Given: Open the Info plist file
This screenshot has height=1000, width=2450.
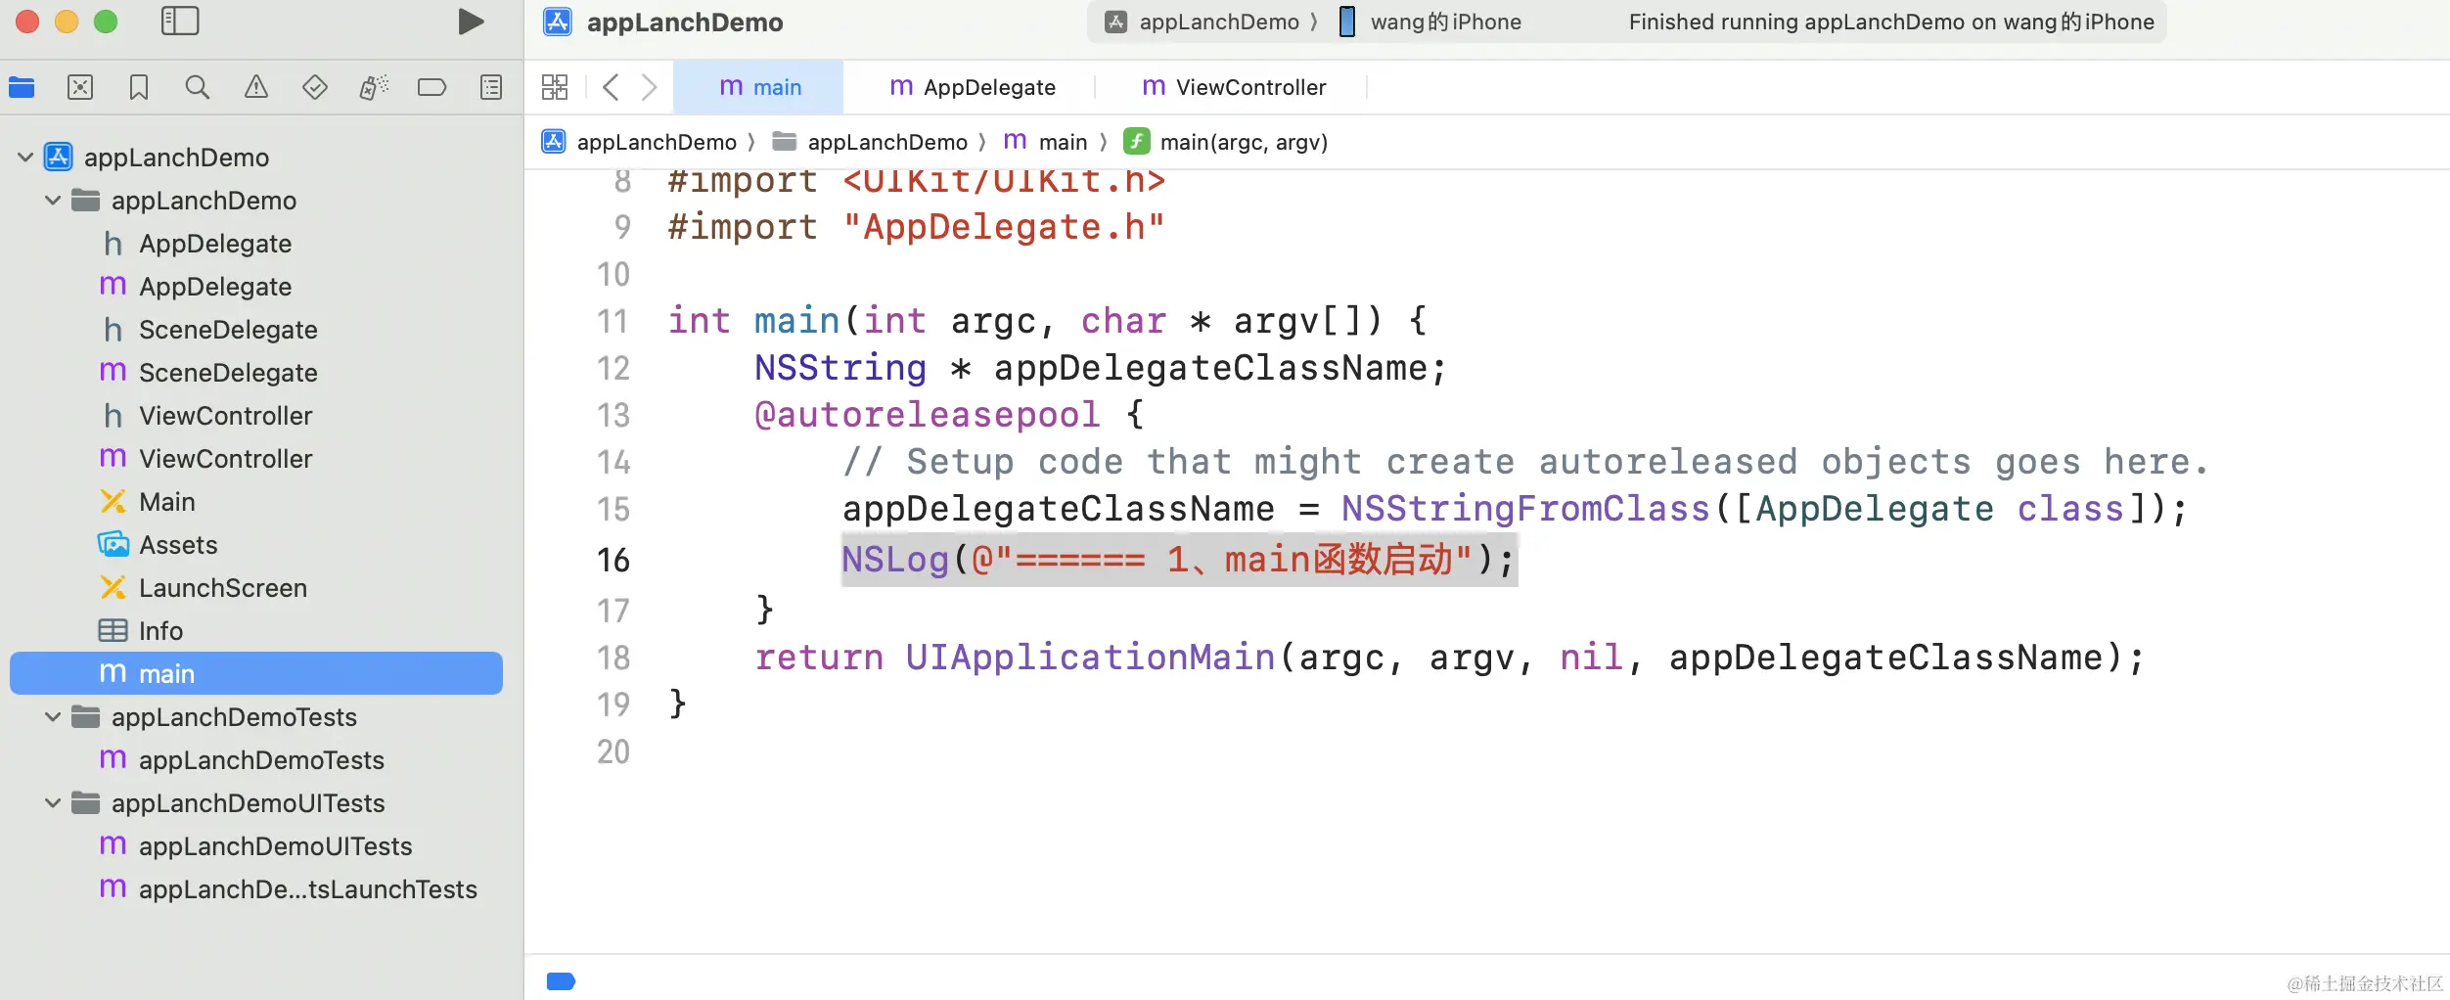Looking at the screenshot, I should pos(256,630).
